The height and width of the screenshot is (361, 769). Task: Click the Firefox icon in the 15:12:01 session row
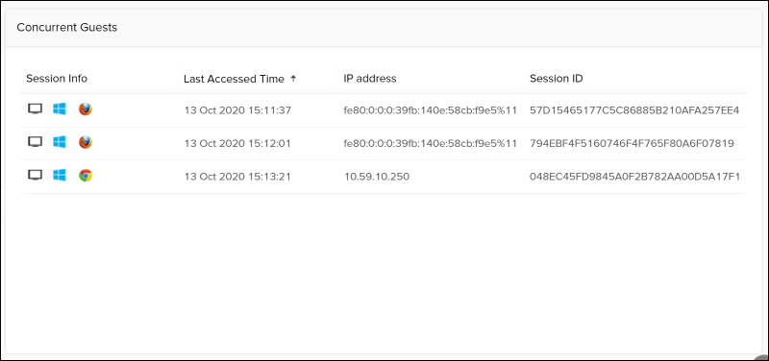(86, 142)
